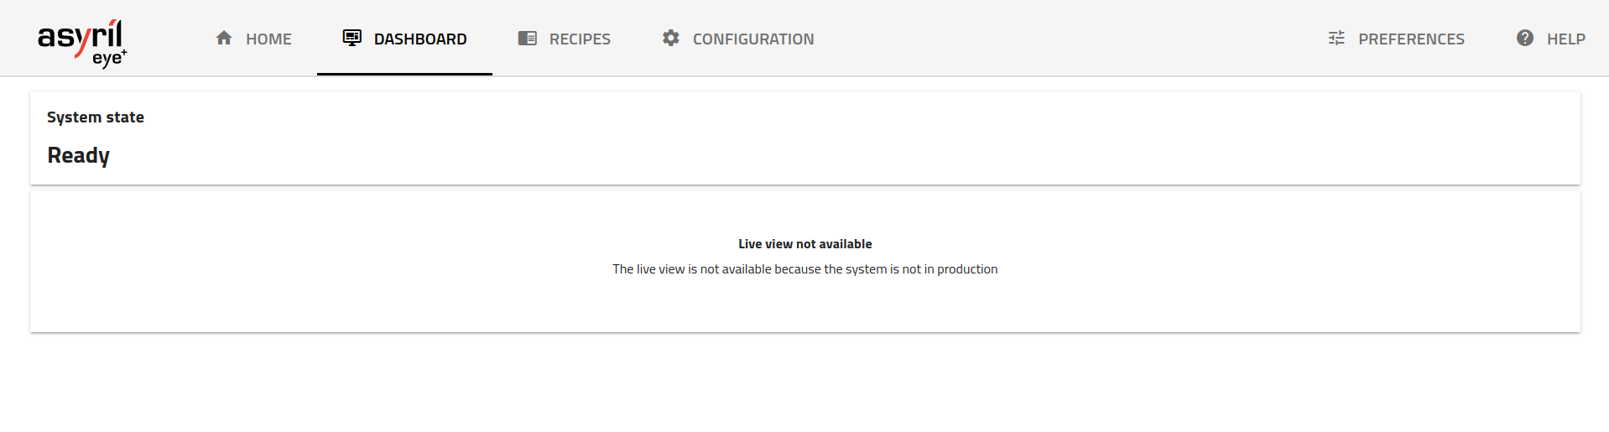This screenshot has width=1609, height=432.
Task: Click the live view explanation message
Action: pos(804,269)
